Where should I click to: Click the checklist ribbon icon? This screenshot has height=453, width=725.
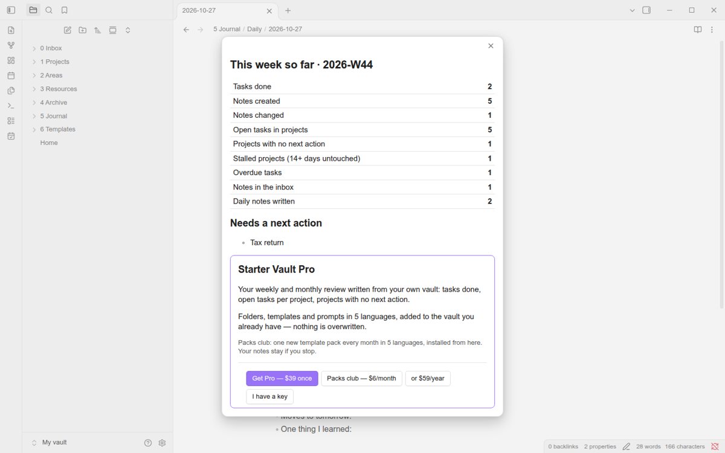(x=11, y=121)
